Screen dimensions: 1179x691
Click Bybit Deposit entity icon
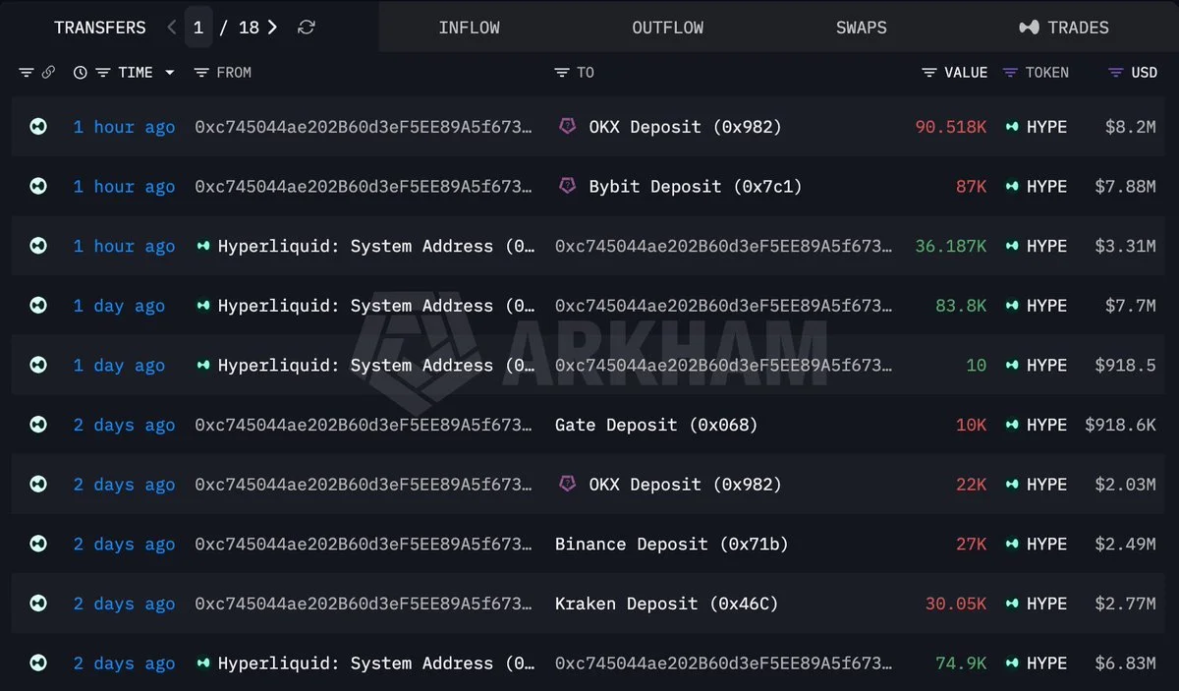coord(567,186)
